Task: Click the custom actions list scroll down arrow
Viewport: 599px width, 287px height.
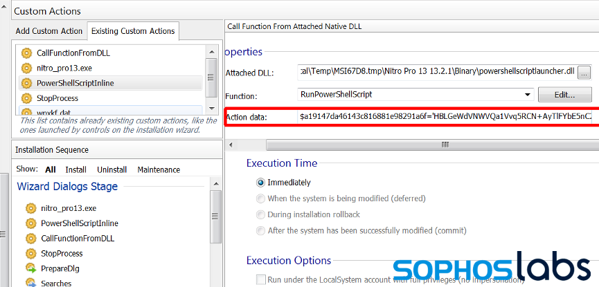Action: (211, 109)
